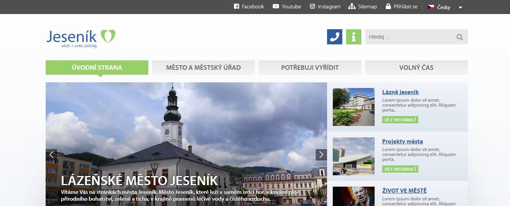
Task: Open the Sitemap text link
Action: tap(367, 6)
